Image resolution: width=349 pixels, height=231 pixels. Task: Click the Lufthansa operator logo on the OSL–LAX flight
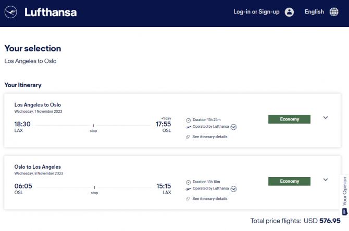(x=233, y=189)
